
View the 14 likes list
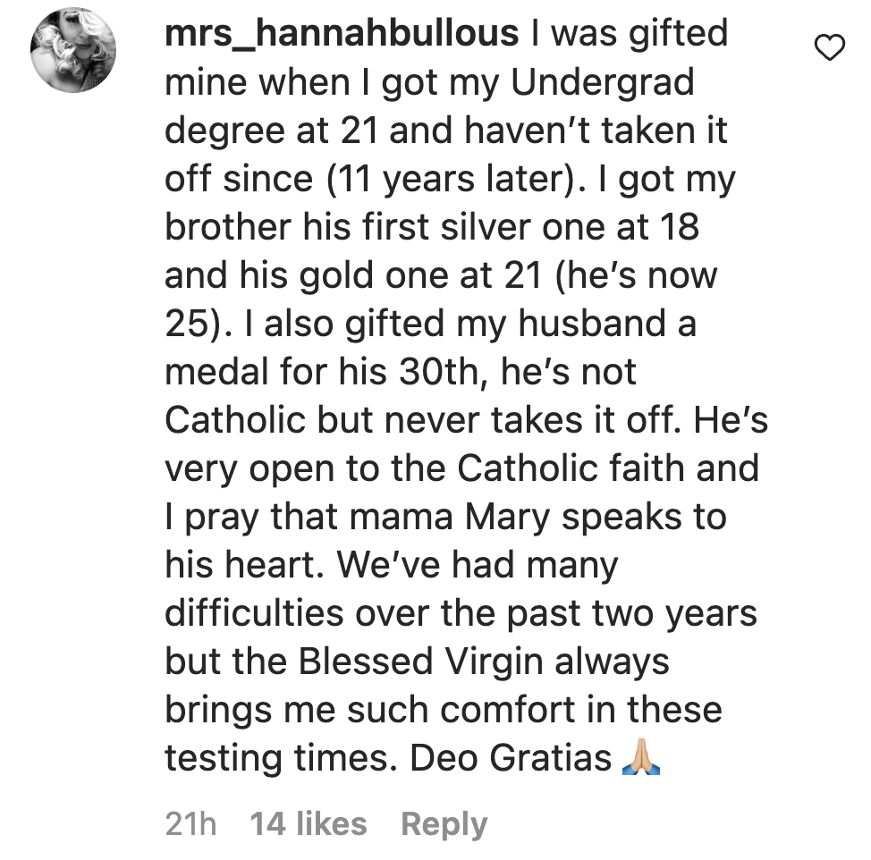[309, 824]
